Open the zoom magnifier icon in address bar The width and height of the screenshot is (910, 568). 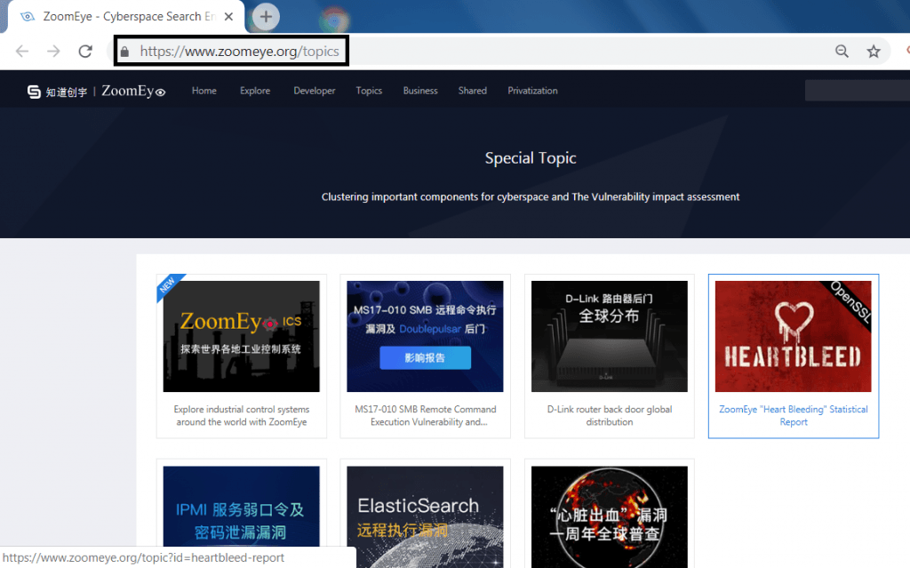[842, 51]
